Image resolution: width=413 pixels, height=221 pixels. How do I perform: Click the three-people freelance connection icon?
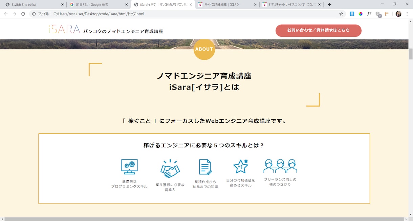280,166
